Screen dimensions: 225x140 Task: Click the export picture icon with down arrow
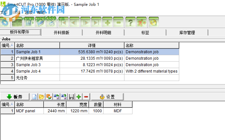coord(64,97)
